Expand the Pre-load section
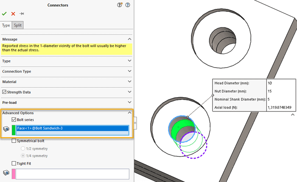297x182 pixels. pos(129,102)
